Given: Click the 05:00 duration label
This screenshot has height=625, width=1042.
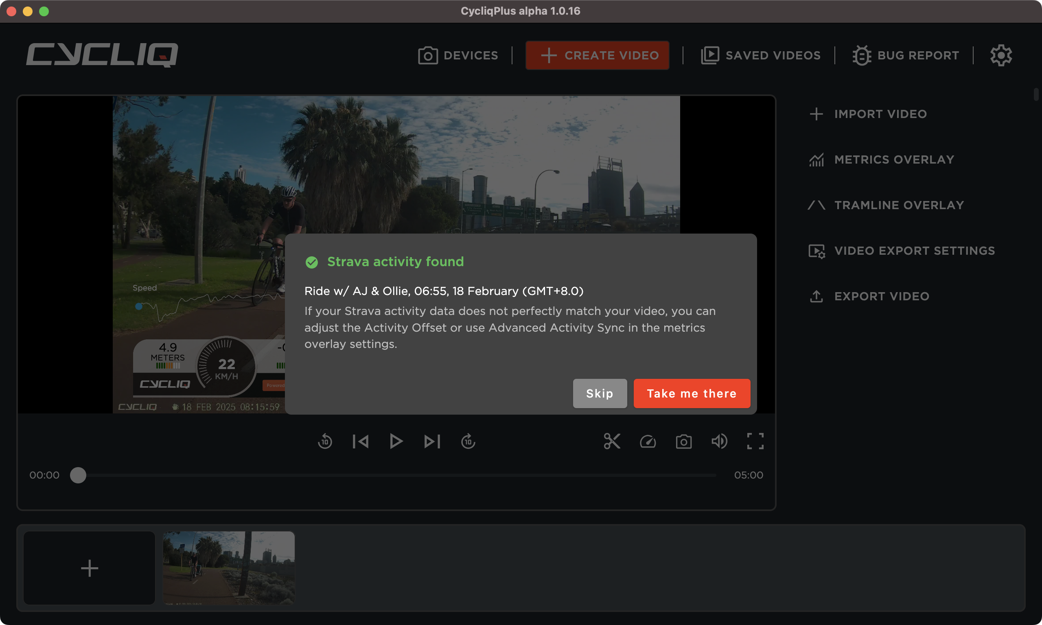Looking at the screenshot, I should coord(749,475).
